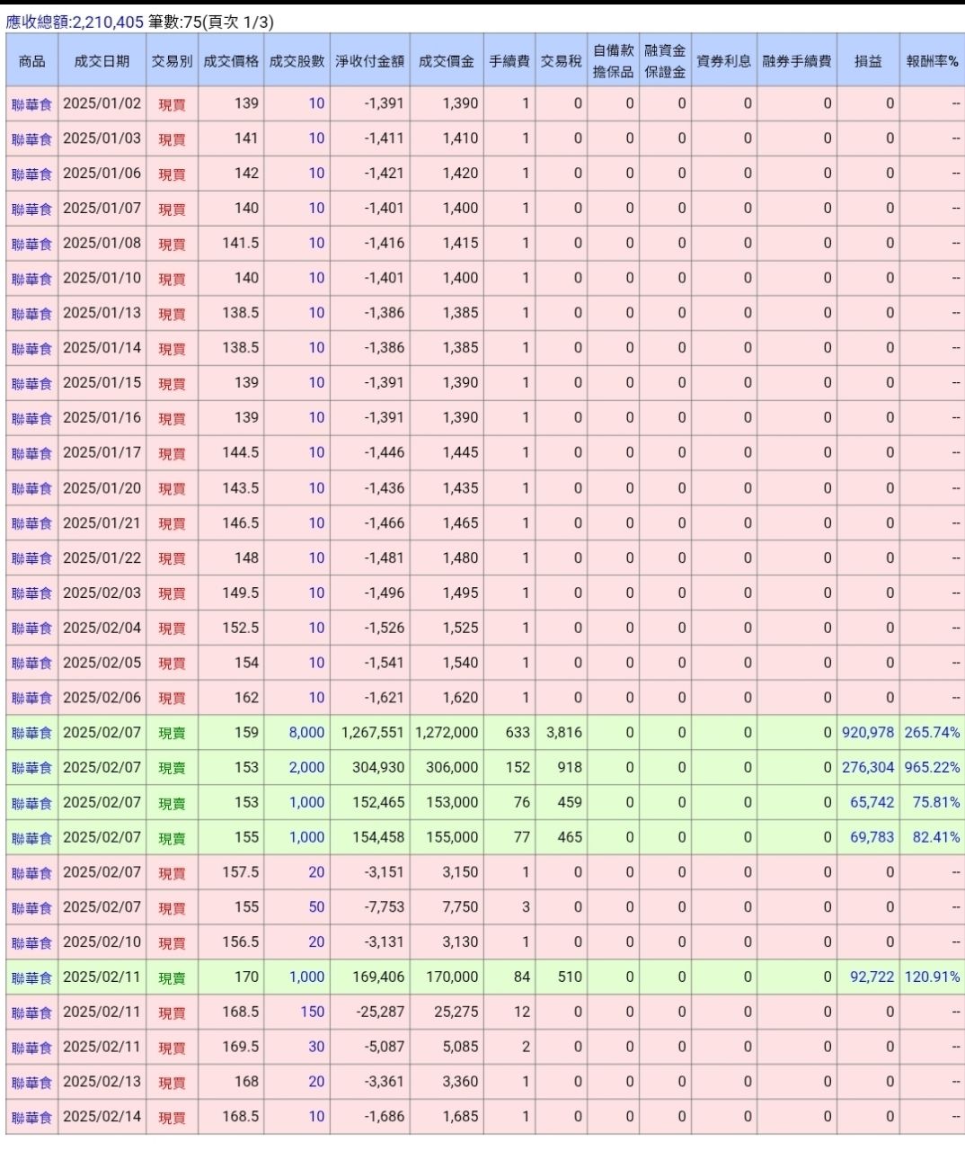
Task: Click the 損益 column header
Action: tap(867, 61)
